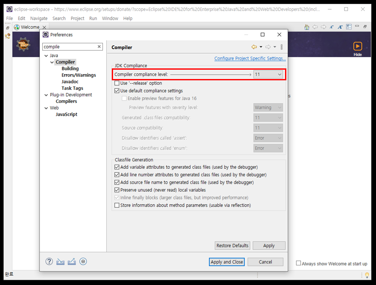Image resolution: width=376 pixels, height=285 pixels.
Task: Open the Back history dropdown arrow
Action: [x=261, y=47]
